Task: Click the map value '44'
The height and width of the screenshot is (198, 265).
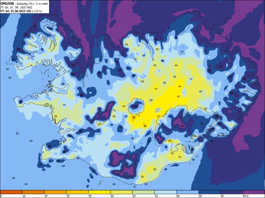Action: pos(180,87)
